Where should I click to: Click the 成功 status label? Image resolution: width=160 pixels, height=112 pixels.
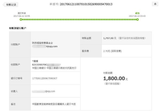[137, 13]
